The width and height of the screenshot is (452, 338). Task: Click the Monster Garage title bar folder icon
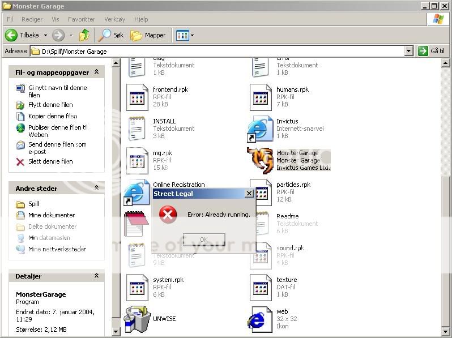(7, 6)
